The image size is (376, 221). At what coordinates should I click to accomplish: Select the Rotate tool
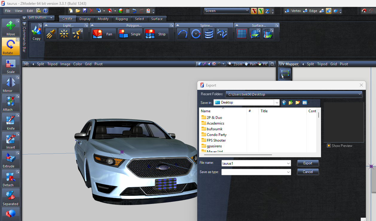[11, 47]
